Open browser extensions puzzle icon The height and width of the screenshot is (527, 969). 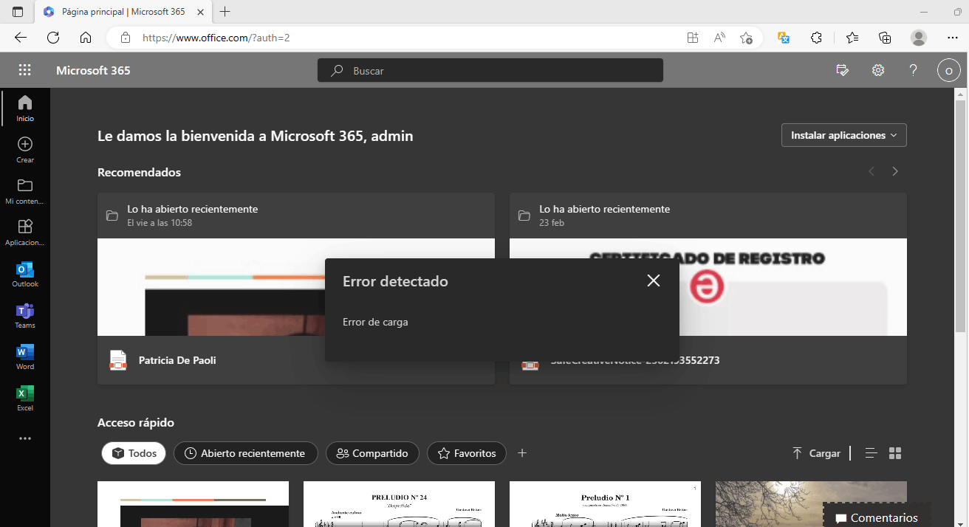[x=817, y=38]
